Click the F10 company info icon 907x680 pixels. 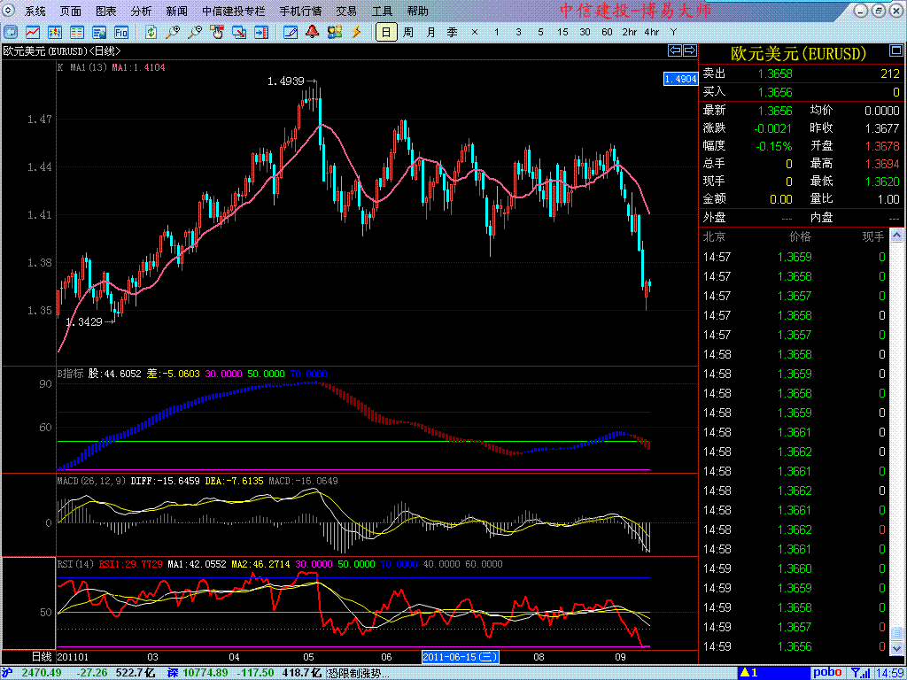(120, 32)
